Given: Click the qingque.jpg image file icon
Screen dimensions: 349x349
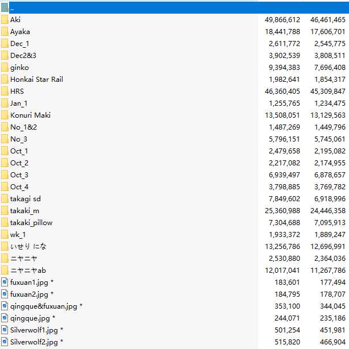Looking at the screenshot, I should [x=5, y=318].
